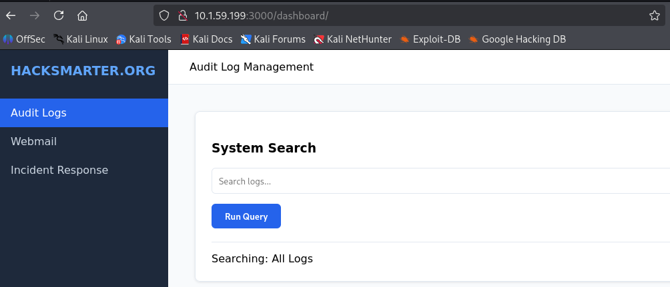Open the Kali NetHunter bookmark
Image resolution: width=670 pixels, height=287 pixels.
352,39
